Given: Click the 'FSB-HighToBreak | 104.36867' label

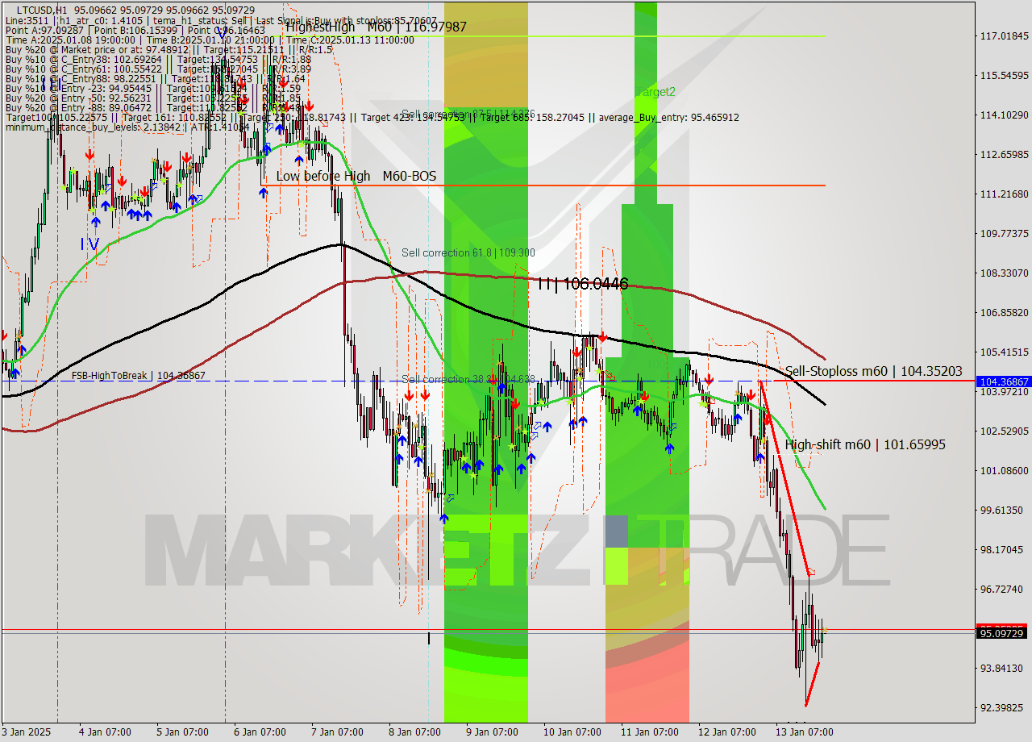Looking at the screenshot, I should pos(138,376).
